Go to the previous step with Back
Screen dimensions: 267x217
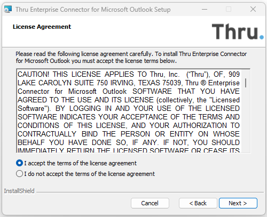point(198,203)
